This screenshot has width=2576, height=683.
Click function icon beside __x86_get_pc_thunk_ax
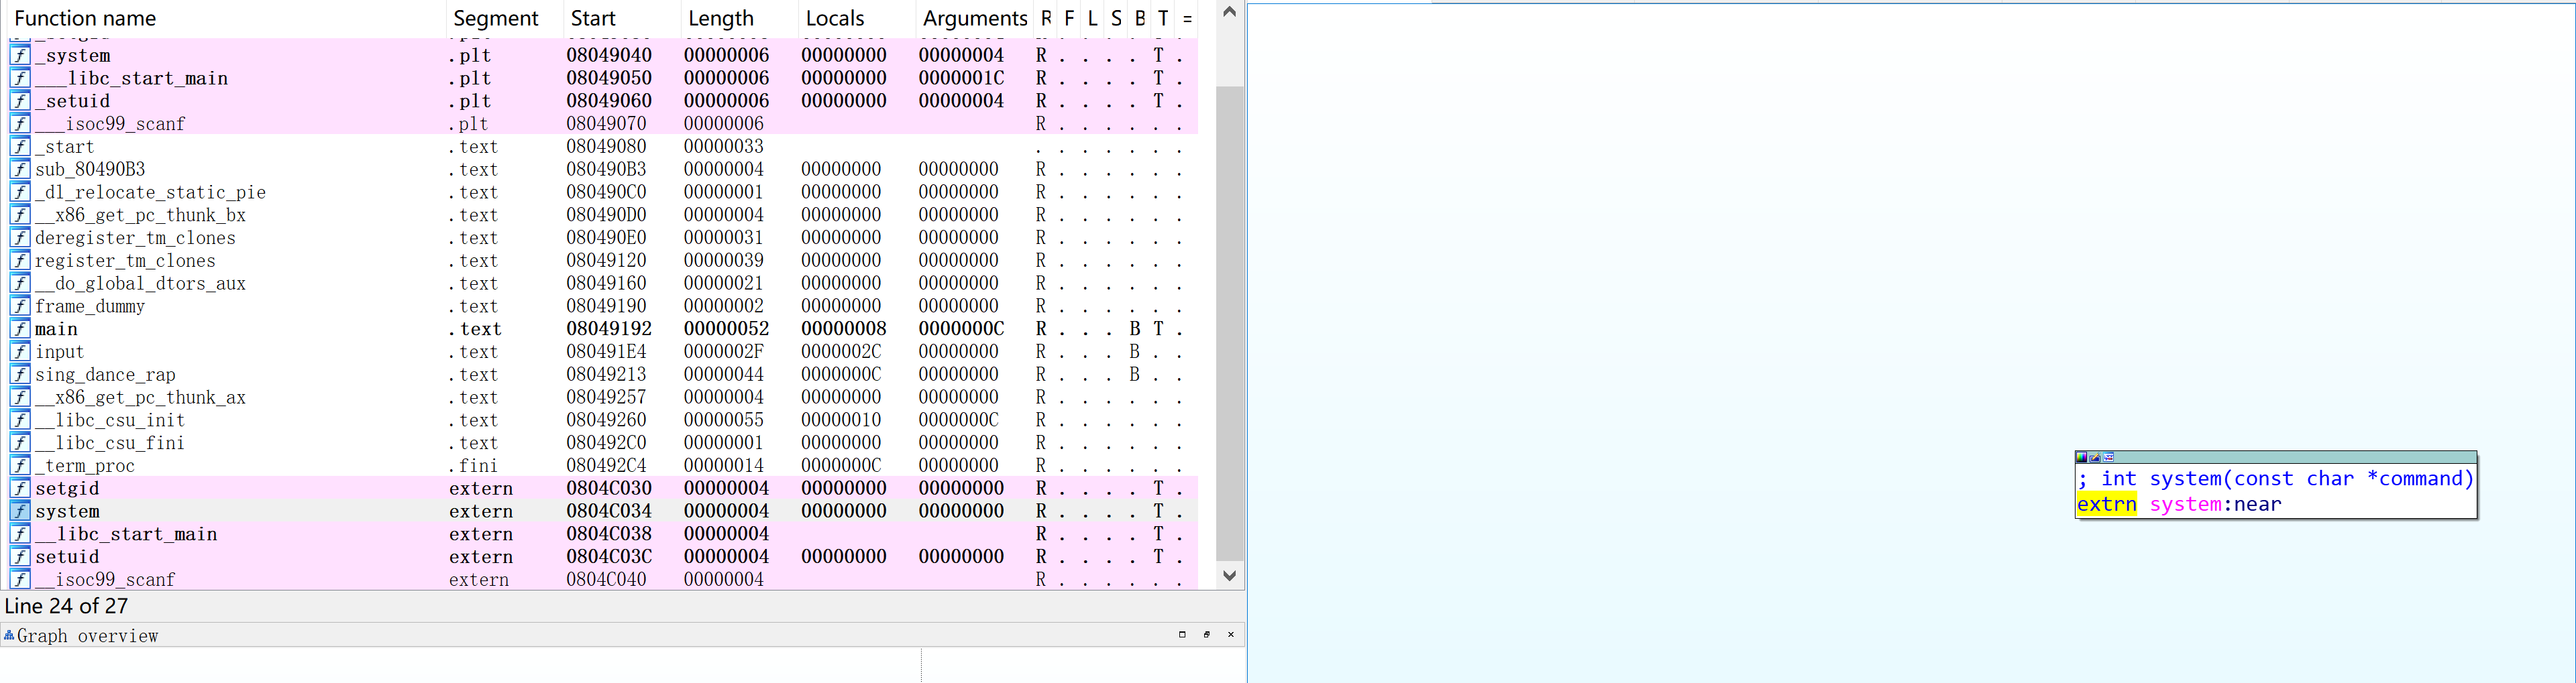tap(20, 397)
